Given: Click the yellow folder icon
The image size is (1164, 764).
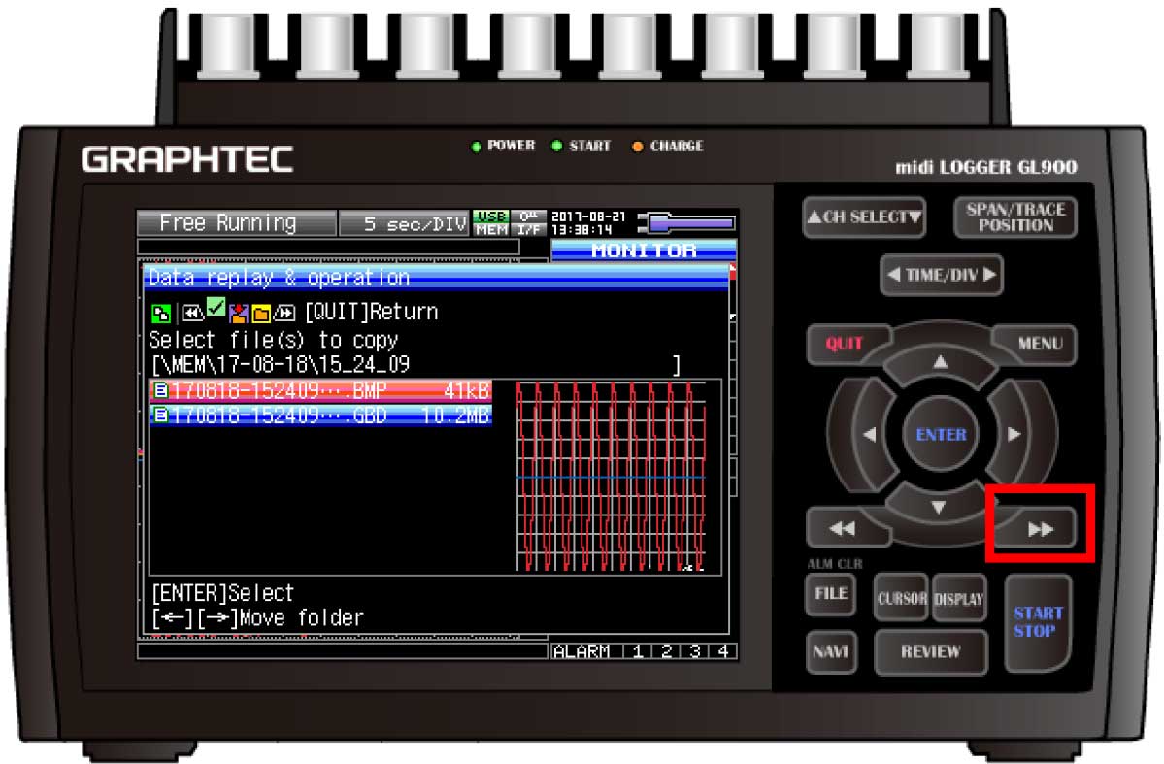Looking at the screenshot, I should pos(261,315).
